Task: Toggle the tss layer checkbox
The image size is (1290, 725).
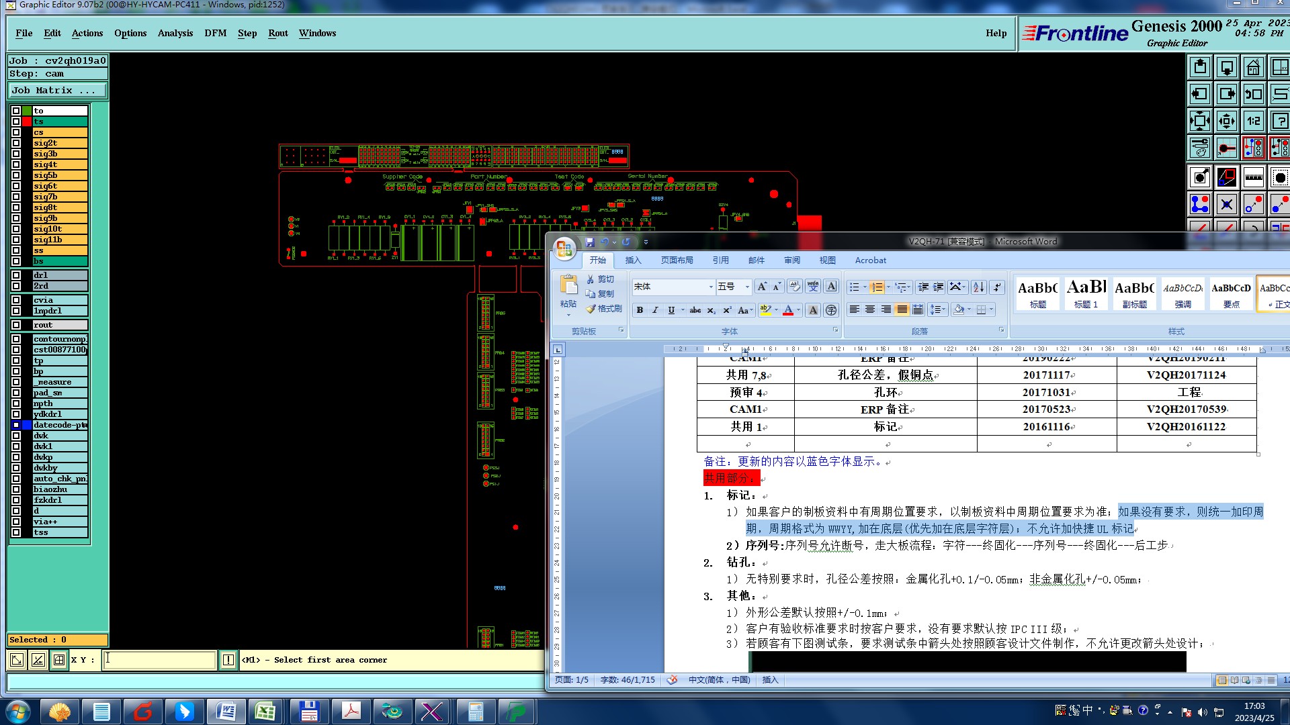Action: [x=16, y=532]
